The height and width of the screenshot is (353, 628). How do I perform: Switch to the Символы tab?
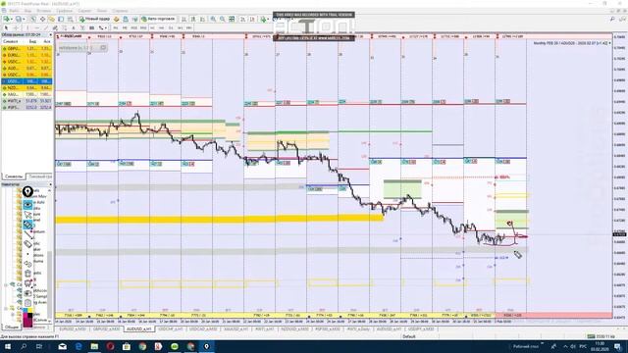(13, 176)
